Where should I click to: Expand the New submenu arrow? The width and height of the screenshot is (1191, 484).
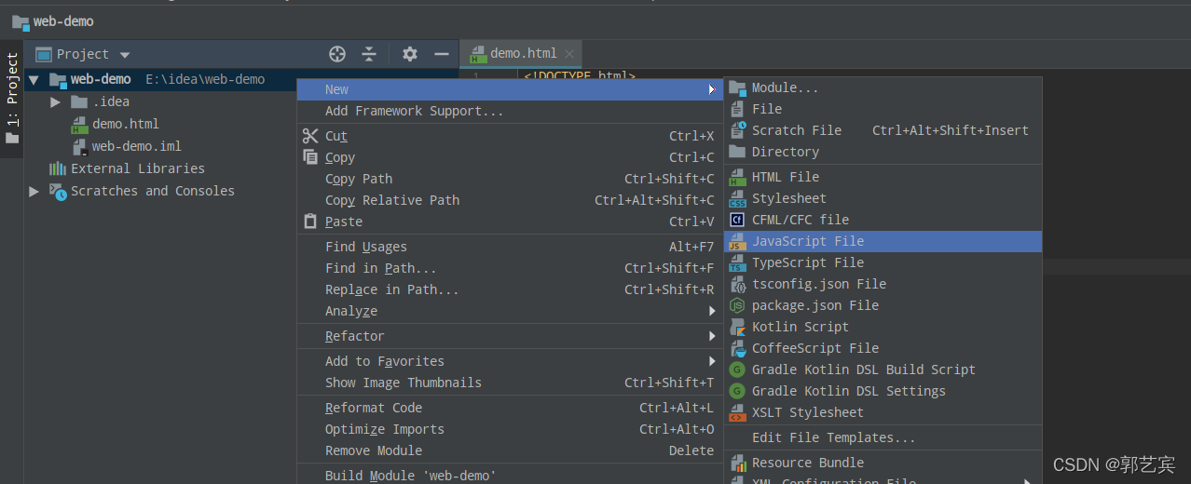tap(712, 89)
